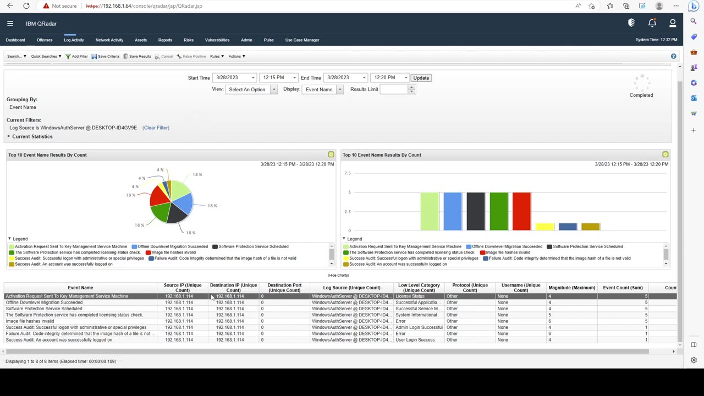Open the user profile icon
Image resolution: width=704 pixels, height=396 pixels.
673,23
